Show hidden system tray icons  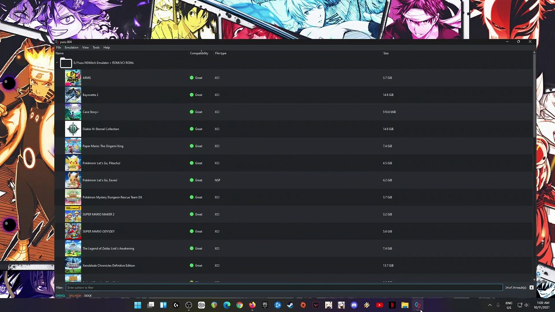coord(490,305)
